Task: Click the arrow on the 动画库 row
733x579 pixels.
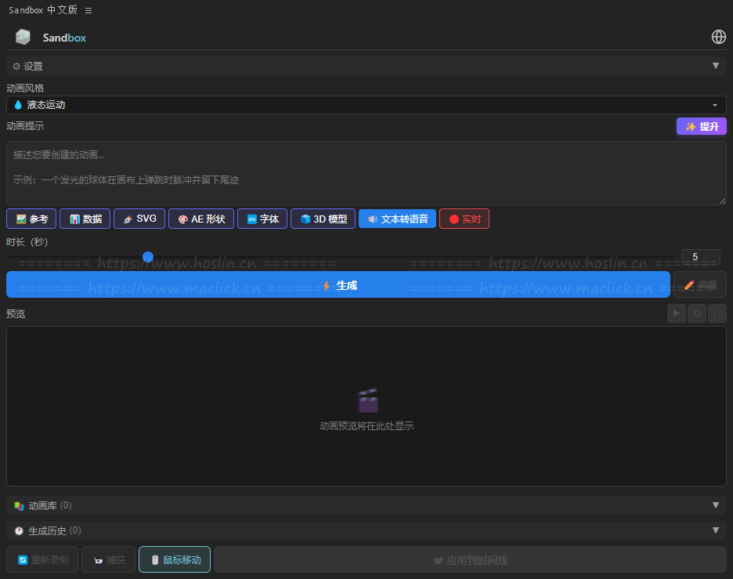Action: (715, 505)
